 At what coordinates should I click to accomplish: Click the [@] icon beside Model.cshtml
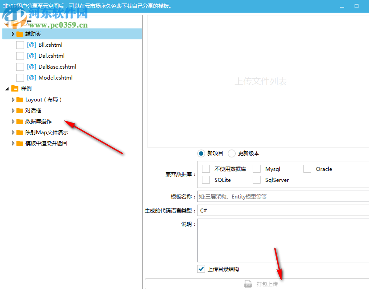pyautogui.click(x=31, y=78)
